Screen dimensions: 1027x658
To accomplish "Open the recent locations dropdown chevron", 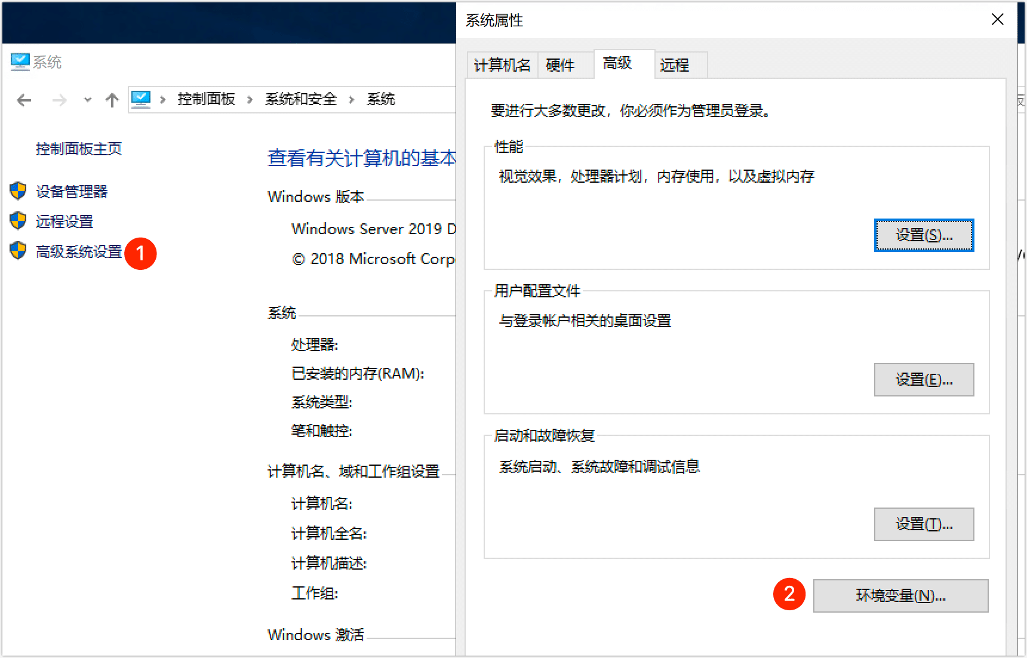I will [87, 100].
